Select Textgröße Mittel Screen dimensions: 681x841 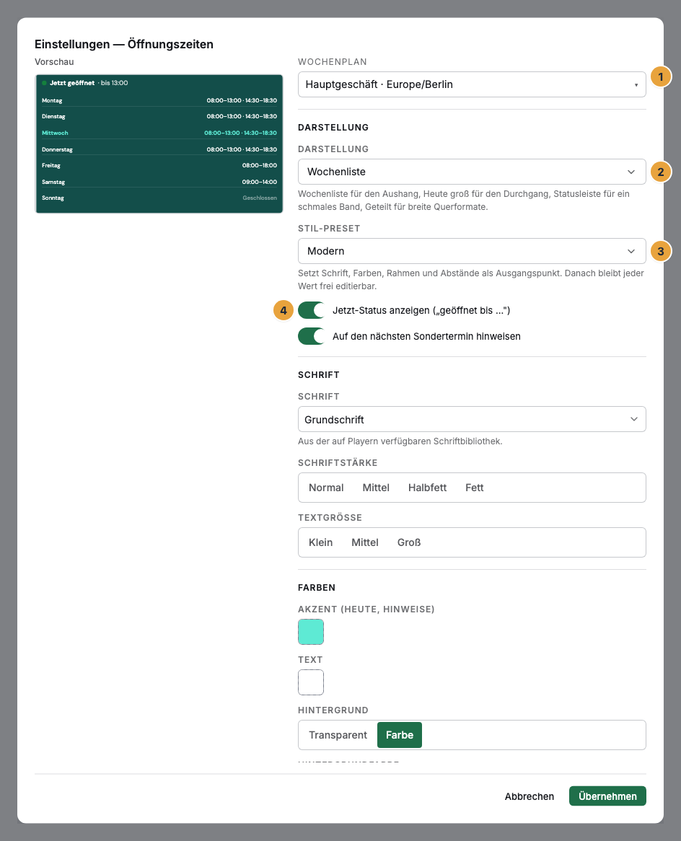click(x=365, y=542)
